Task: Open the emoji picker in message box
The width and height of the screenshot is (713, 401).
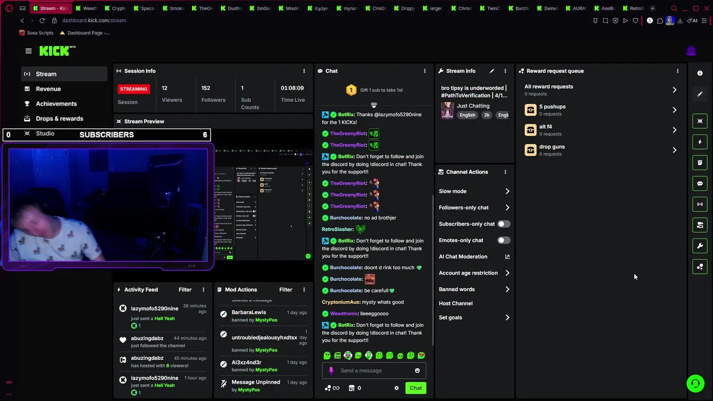Action: coord(417,370)
